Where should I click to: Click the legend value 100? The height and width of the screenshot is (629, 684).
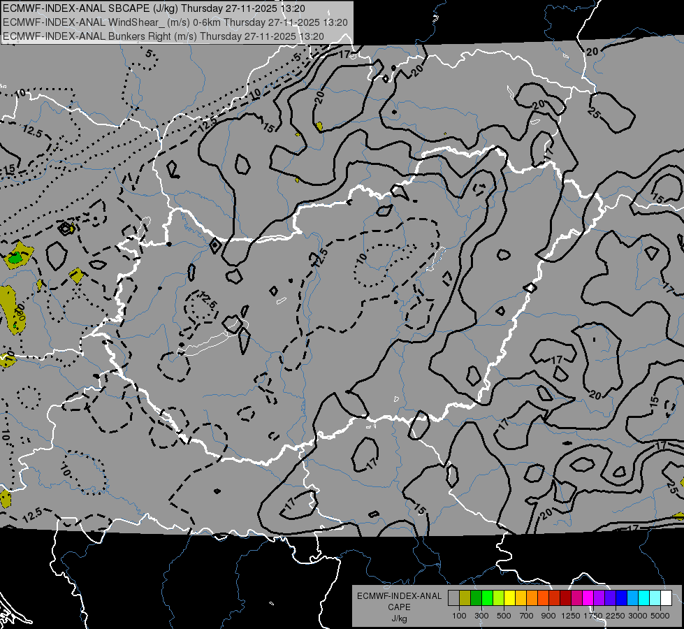[459, 616]
